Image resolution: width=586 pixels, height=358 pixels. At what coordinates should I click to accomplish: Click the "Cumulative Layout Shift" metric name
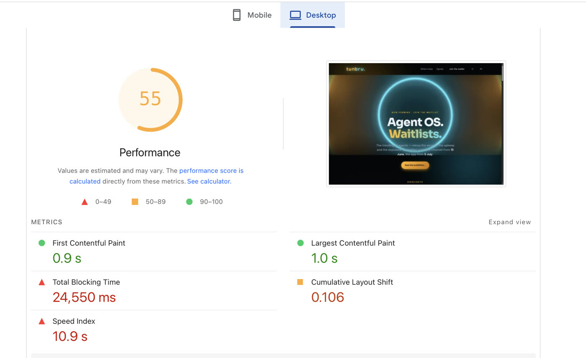coord(352,282)
